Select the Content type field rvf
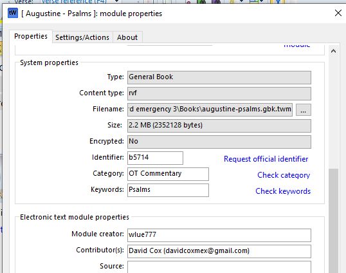 [x=219, y=93]
